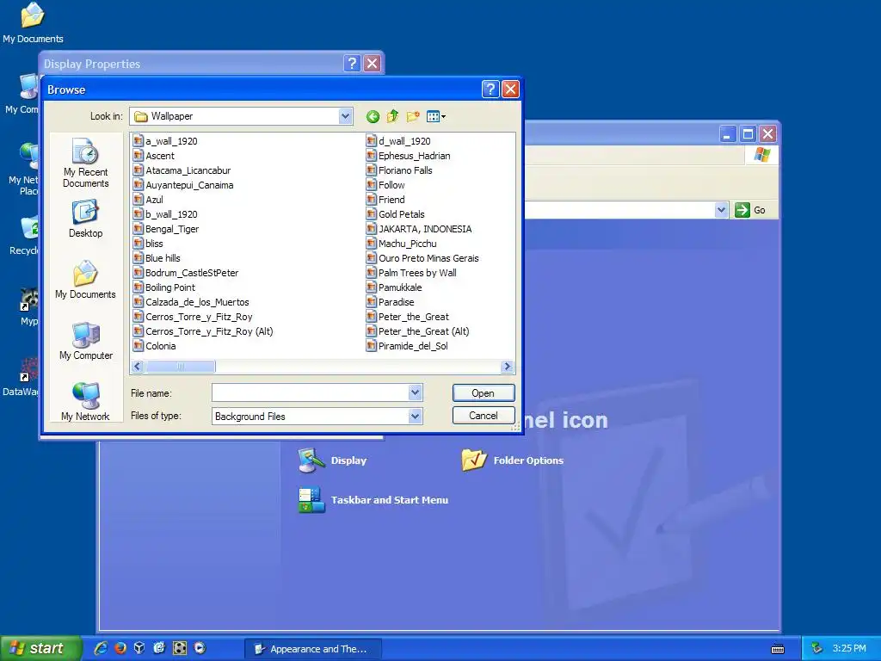Select the JAKARTA, INDONESIA file
881x661 pixels.
pyautogui.click(x=419, y=229)
